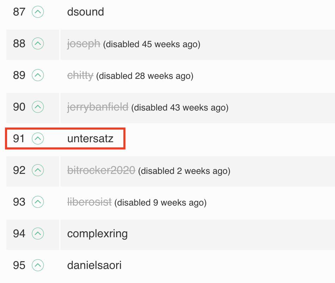Open the joseph witness link

pyautogui.click(x=84, y=44)
